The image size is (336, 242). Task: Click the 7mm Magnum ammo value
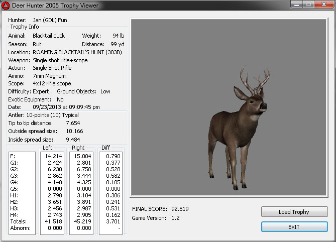pyautogui.click(x=49, y=76)
